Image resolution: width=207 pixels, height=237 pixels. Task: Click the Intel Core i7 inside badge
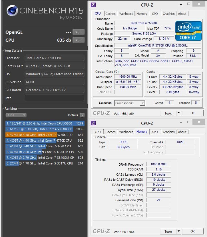tap(188, 31)
